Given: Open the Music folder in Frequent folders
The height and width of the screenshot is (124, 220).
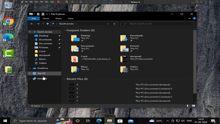Looking at the screenshot, I should tap(80, 69).
